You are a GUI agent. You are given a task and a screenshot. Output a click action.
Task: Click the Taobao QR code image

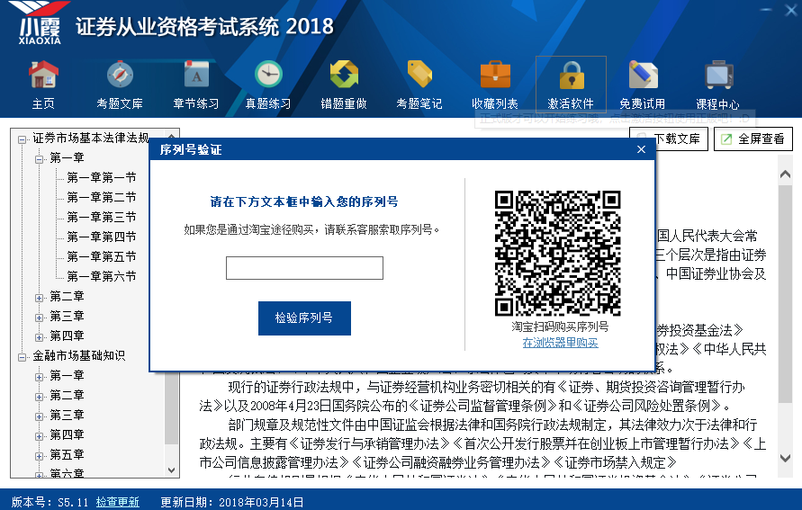pos(557,254)
